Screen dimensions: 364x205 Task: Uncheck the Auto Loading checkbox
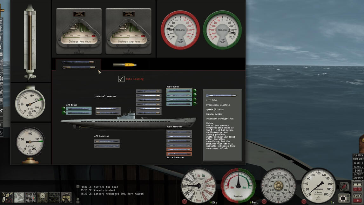coord(121,79)
